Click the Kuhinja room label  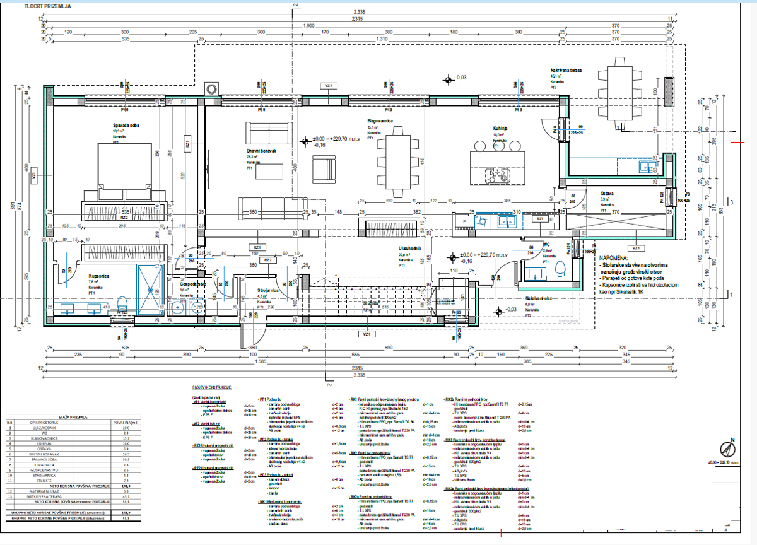click(501, 127)
